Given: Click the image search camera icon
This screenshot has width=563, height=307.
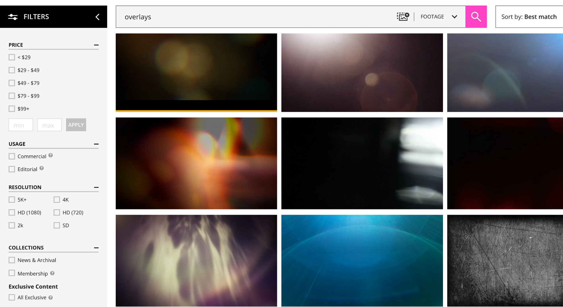Looking at the screenshot, I should coord(403,16).
